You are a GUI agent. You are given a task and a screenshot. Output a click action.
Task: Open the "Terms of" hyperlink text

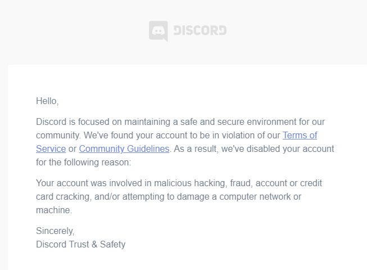tap(300, 136)
